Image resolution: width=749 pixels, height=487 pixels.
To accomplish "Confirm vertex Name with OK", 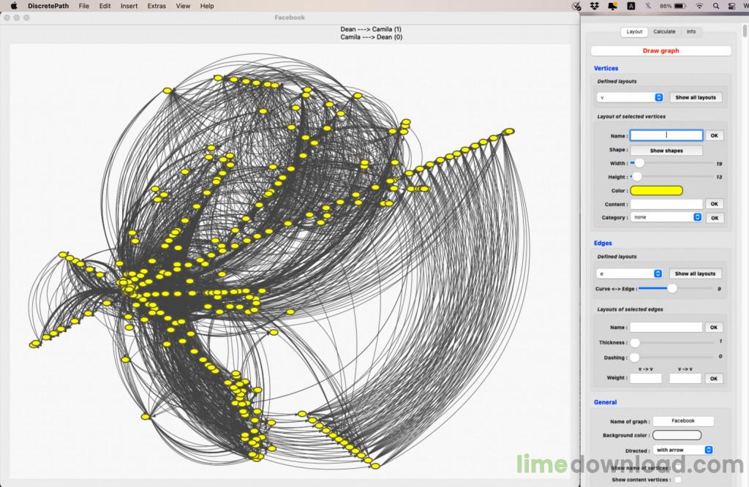I will pos(714,135).
